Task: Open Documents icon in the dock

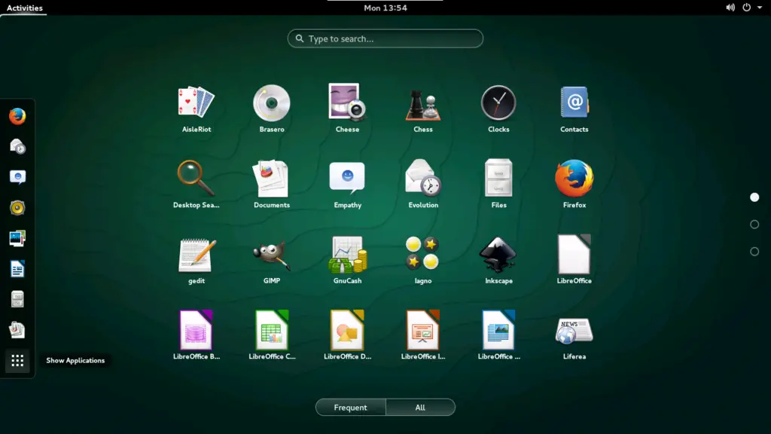Action: (x=17, y=330)
